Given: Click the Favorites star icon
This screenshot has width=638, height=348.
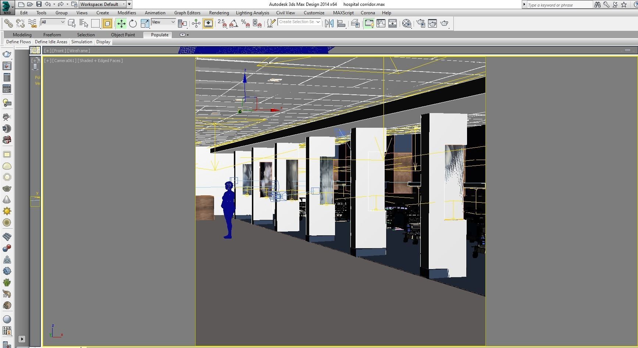Looking at the screenshot, I should (624, 5).
